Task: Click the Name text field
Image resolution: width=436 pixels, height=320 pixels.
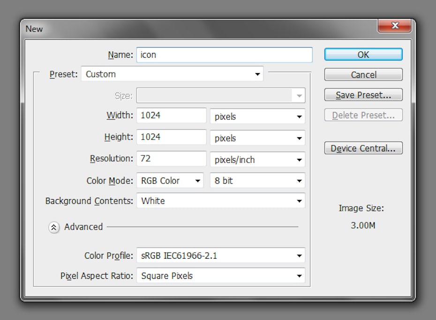Action: tap(224, 55)
